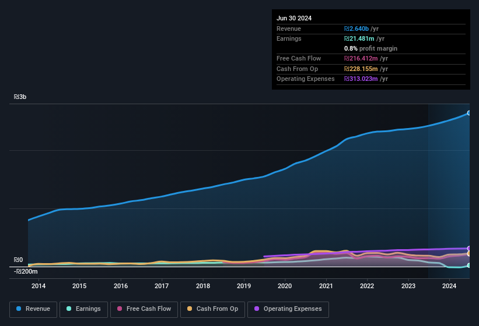
Task: Toggle the Free Cash Flow legend button
Action: pos(144,309)
